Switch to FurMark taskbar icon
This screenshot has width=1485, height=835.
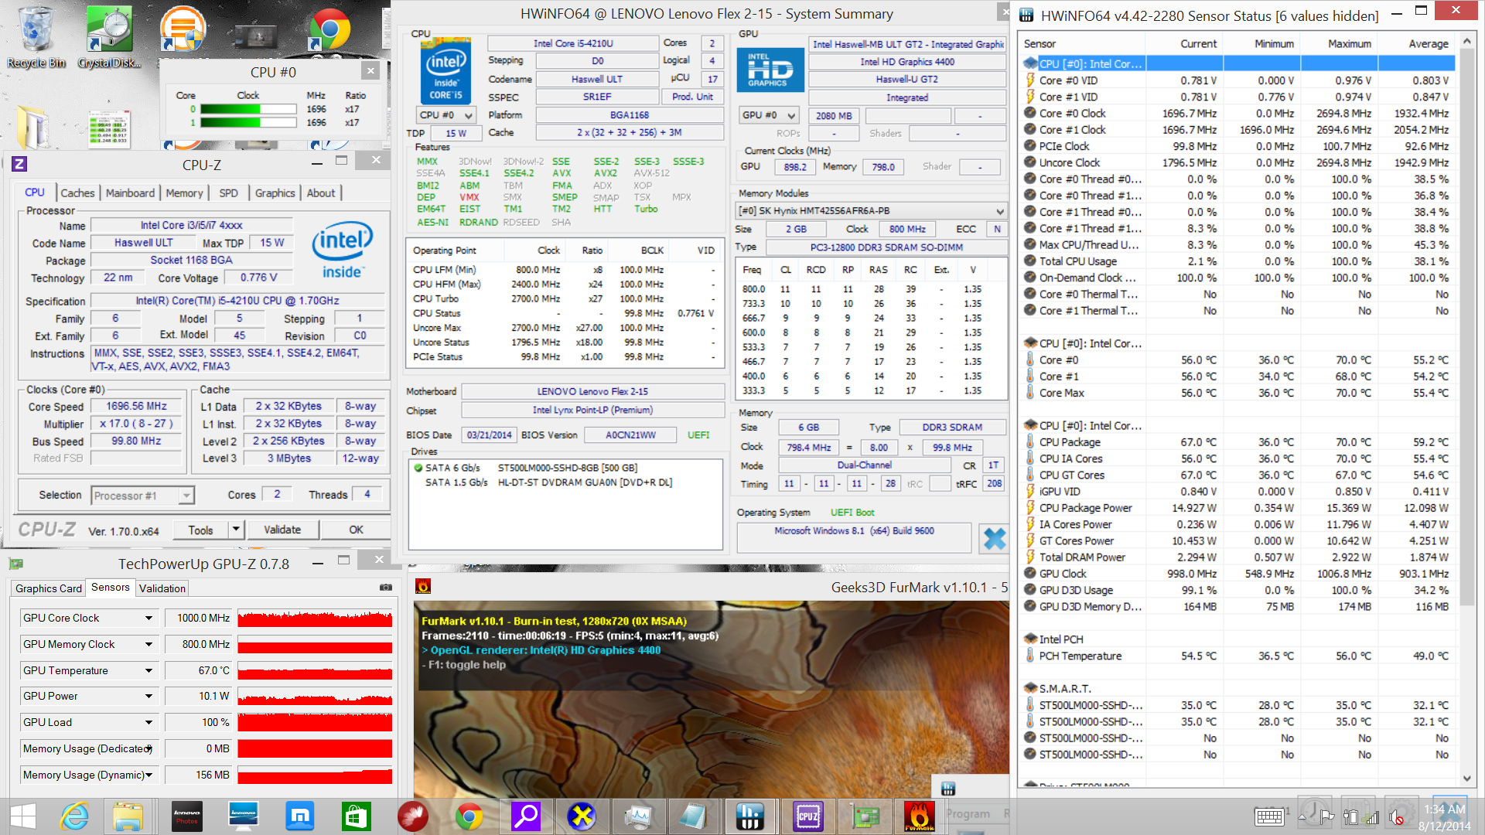pyautogui.click(x=920, y=816)
